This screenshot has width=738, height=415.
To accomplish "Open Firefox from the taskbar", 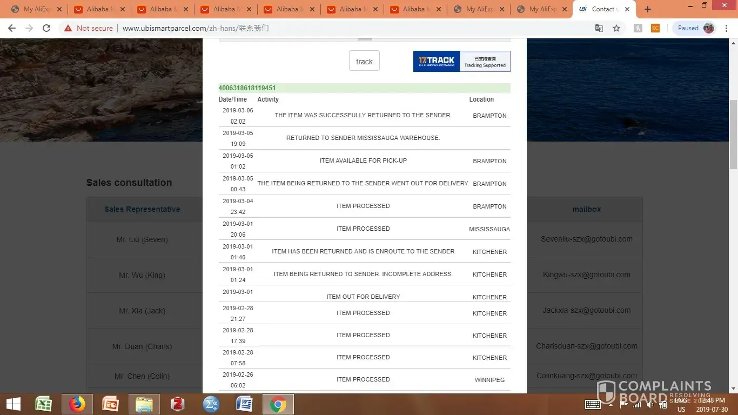I will pos(77,404).
